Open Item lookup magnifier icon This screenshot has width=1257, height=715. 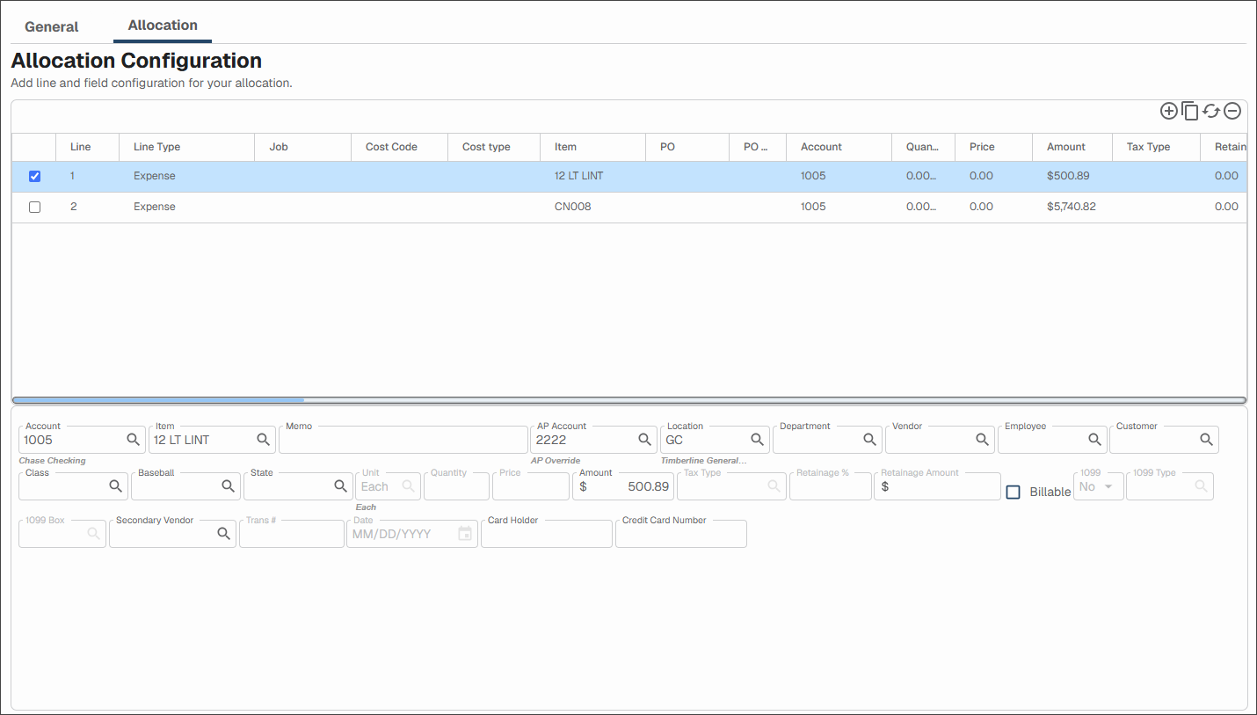pos(263,439)
